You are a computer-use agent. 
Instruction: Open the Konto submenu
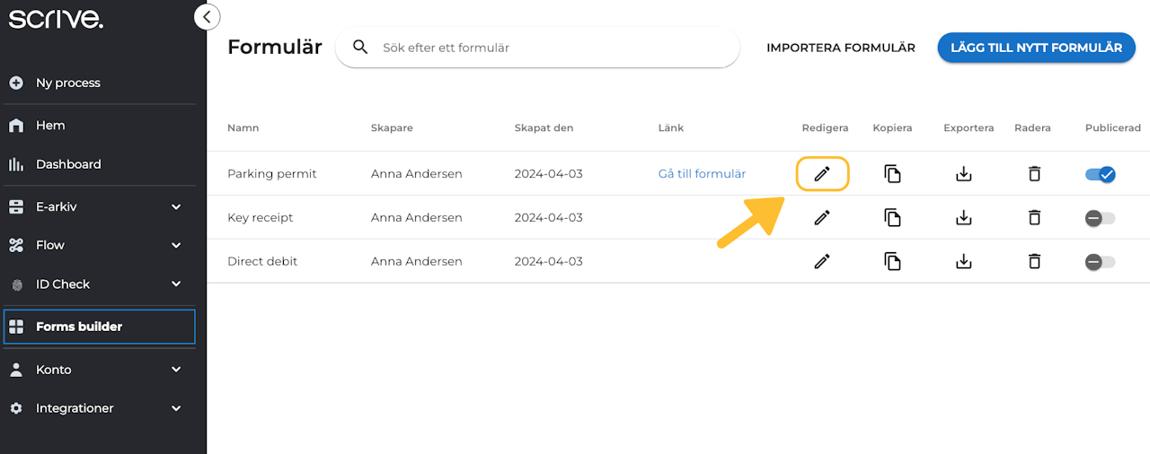[176, 370]
